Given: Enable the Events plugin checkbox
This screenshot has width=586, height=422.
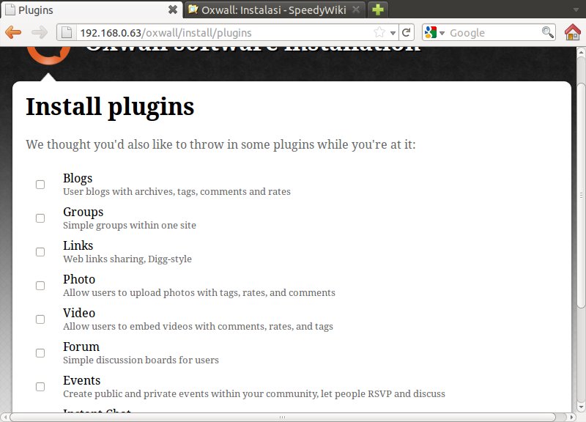Looking at the screenshot, I should [40, 387].
